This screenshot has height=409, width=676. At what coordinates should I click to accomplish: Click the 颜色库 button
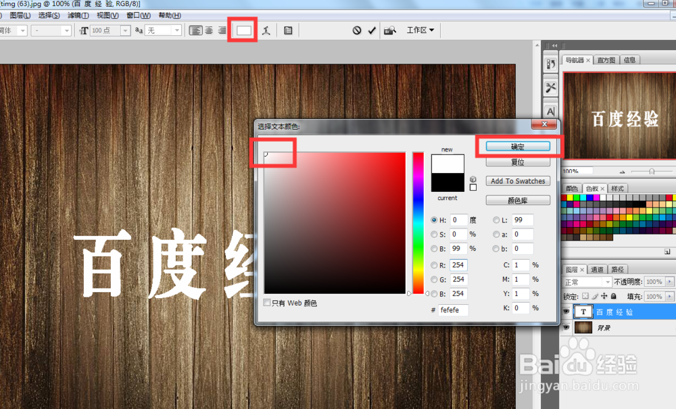(518, 200)
